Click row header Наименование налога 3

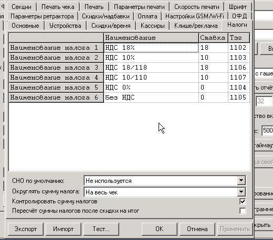pyautogui.click(x=56, y=68)
